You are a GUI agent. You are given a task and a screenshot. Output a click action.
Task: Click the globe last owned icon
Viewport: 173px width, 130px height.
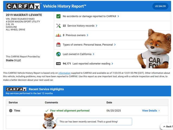(58, 54)
